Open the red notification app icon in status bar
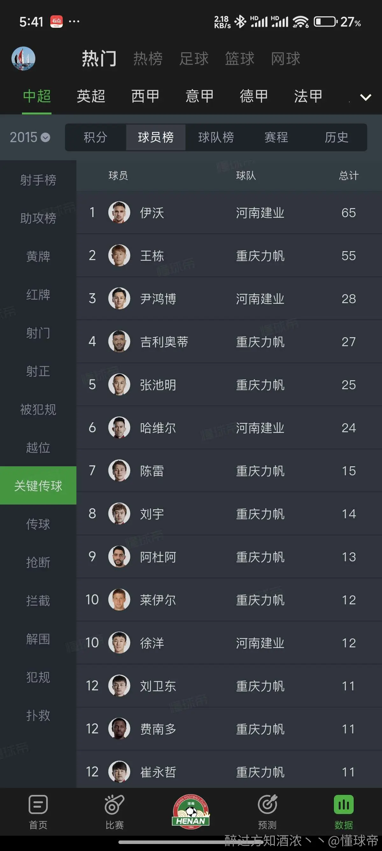Viewport: 382px width, 851px height. [56, 21]
